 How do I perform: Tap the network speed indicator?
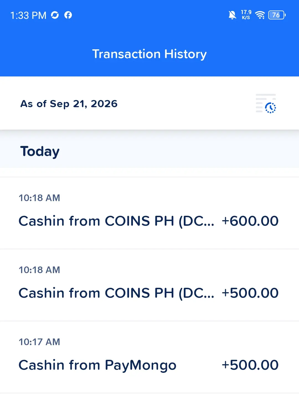[246, 15]
